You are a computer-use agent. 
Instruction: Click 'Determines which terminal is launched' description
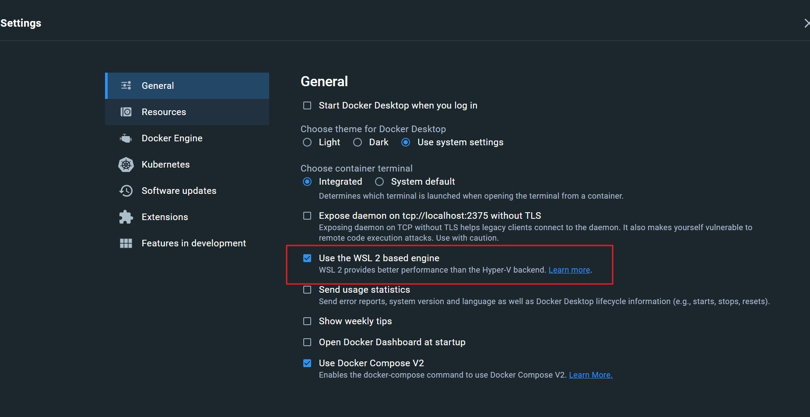click(471, 196)
